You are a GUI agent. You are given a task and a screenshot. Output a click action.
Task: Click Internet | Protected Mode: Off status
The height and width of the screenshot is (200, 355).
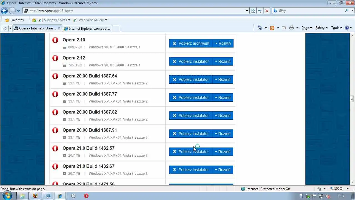pos(265,189)
